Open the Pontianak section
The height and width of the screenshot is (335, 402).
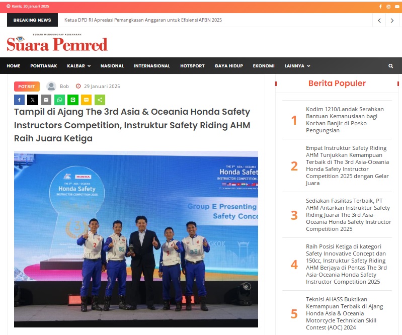[44, 66]
